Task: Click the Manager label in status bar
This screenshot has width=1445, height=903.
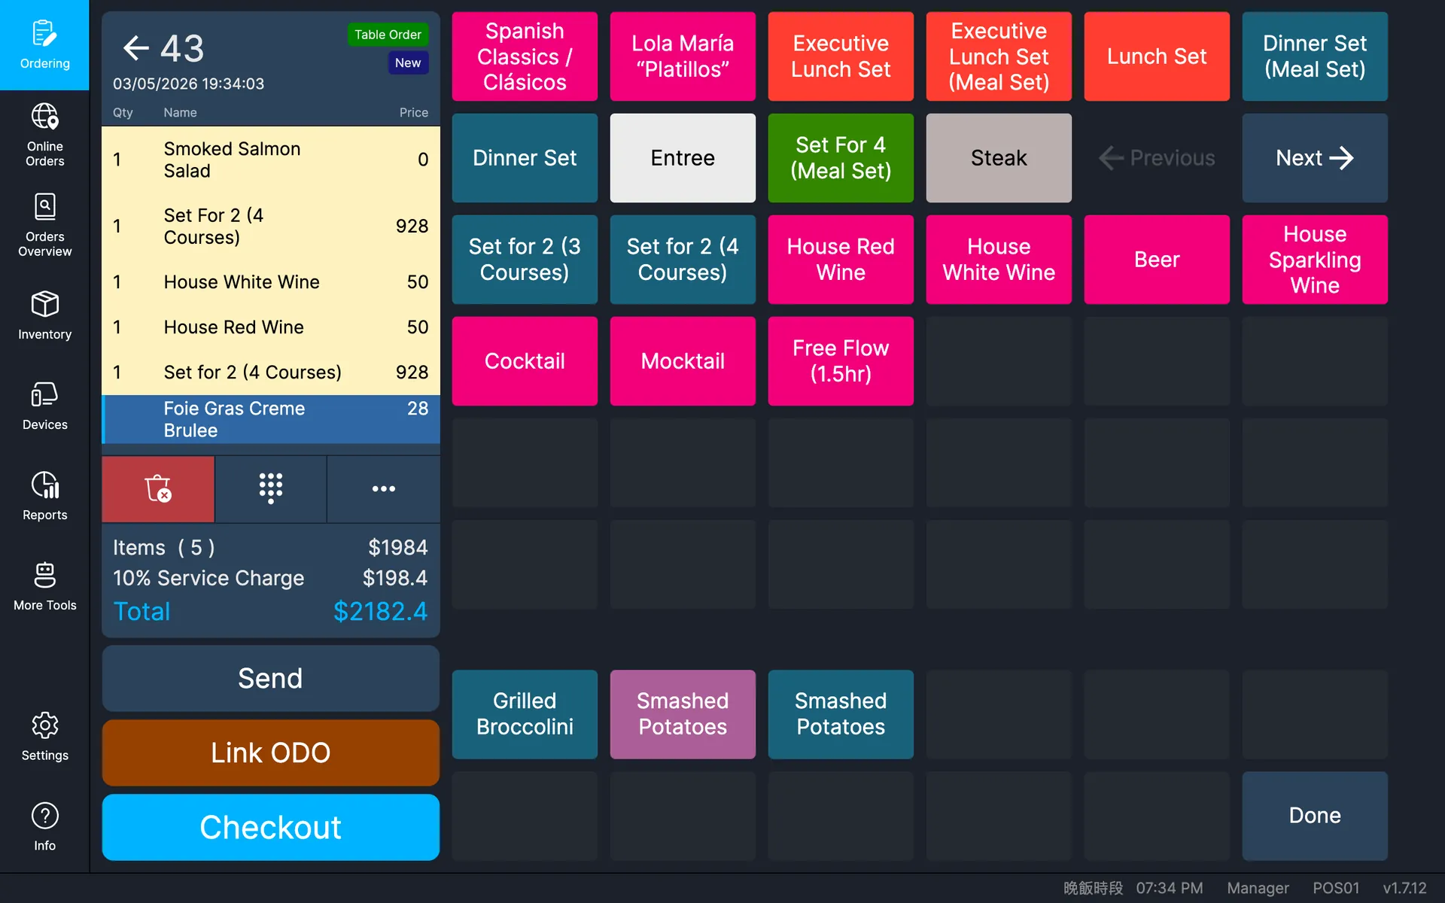Action: pos(1258,888)
